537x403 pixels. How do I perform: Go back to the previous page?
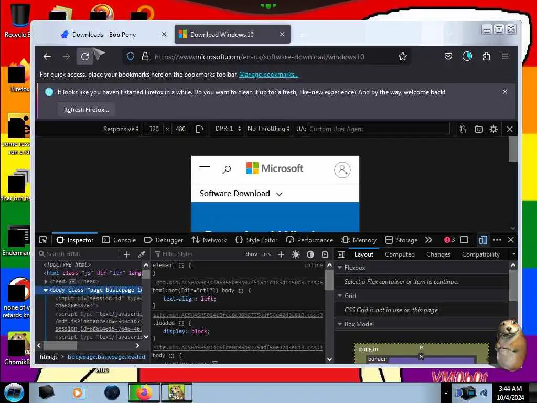tap(47, 57)
